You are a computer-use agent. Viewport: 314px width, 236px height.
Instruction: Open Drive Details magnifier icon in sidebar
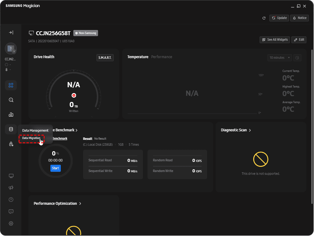[x=11, y=100]
